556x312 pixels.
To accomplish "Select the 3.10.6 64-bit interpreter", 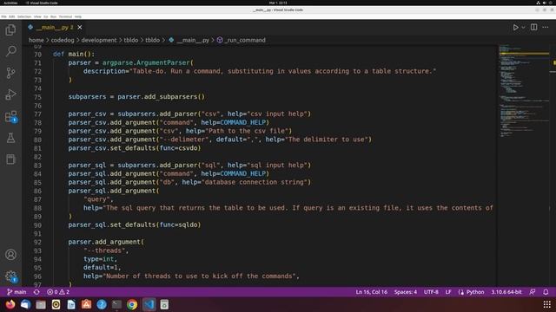I will pos(506,292).
